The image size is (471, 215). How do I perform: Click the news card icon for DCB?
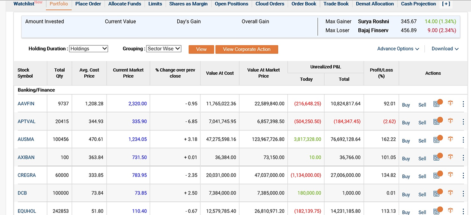436,194
